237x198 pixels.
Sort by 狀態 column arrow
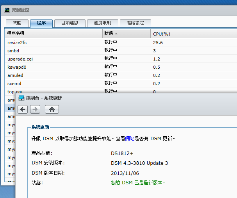pyautogui.click(x=116, y=34)
